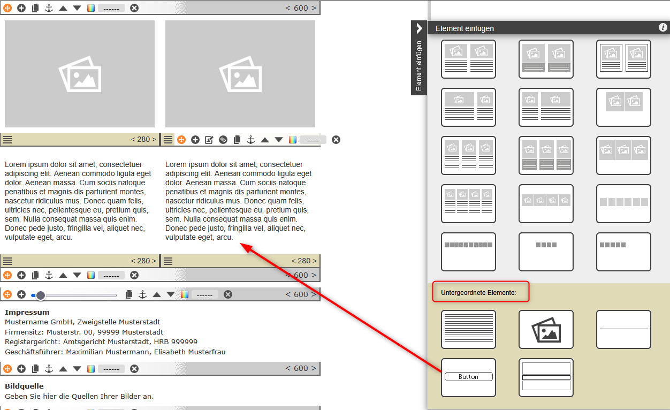The image size is (670, 410).
Task: Click the plus icon left of the edit pencil
Action: pos(195,140)
